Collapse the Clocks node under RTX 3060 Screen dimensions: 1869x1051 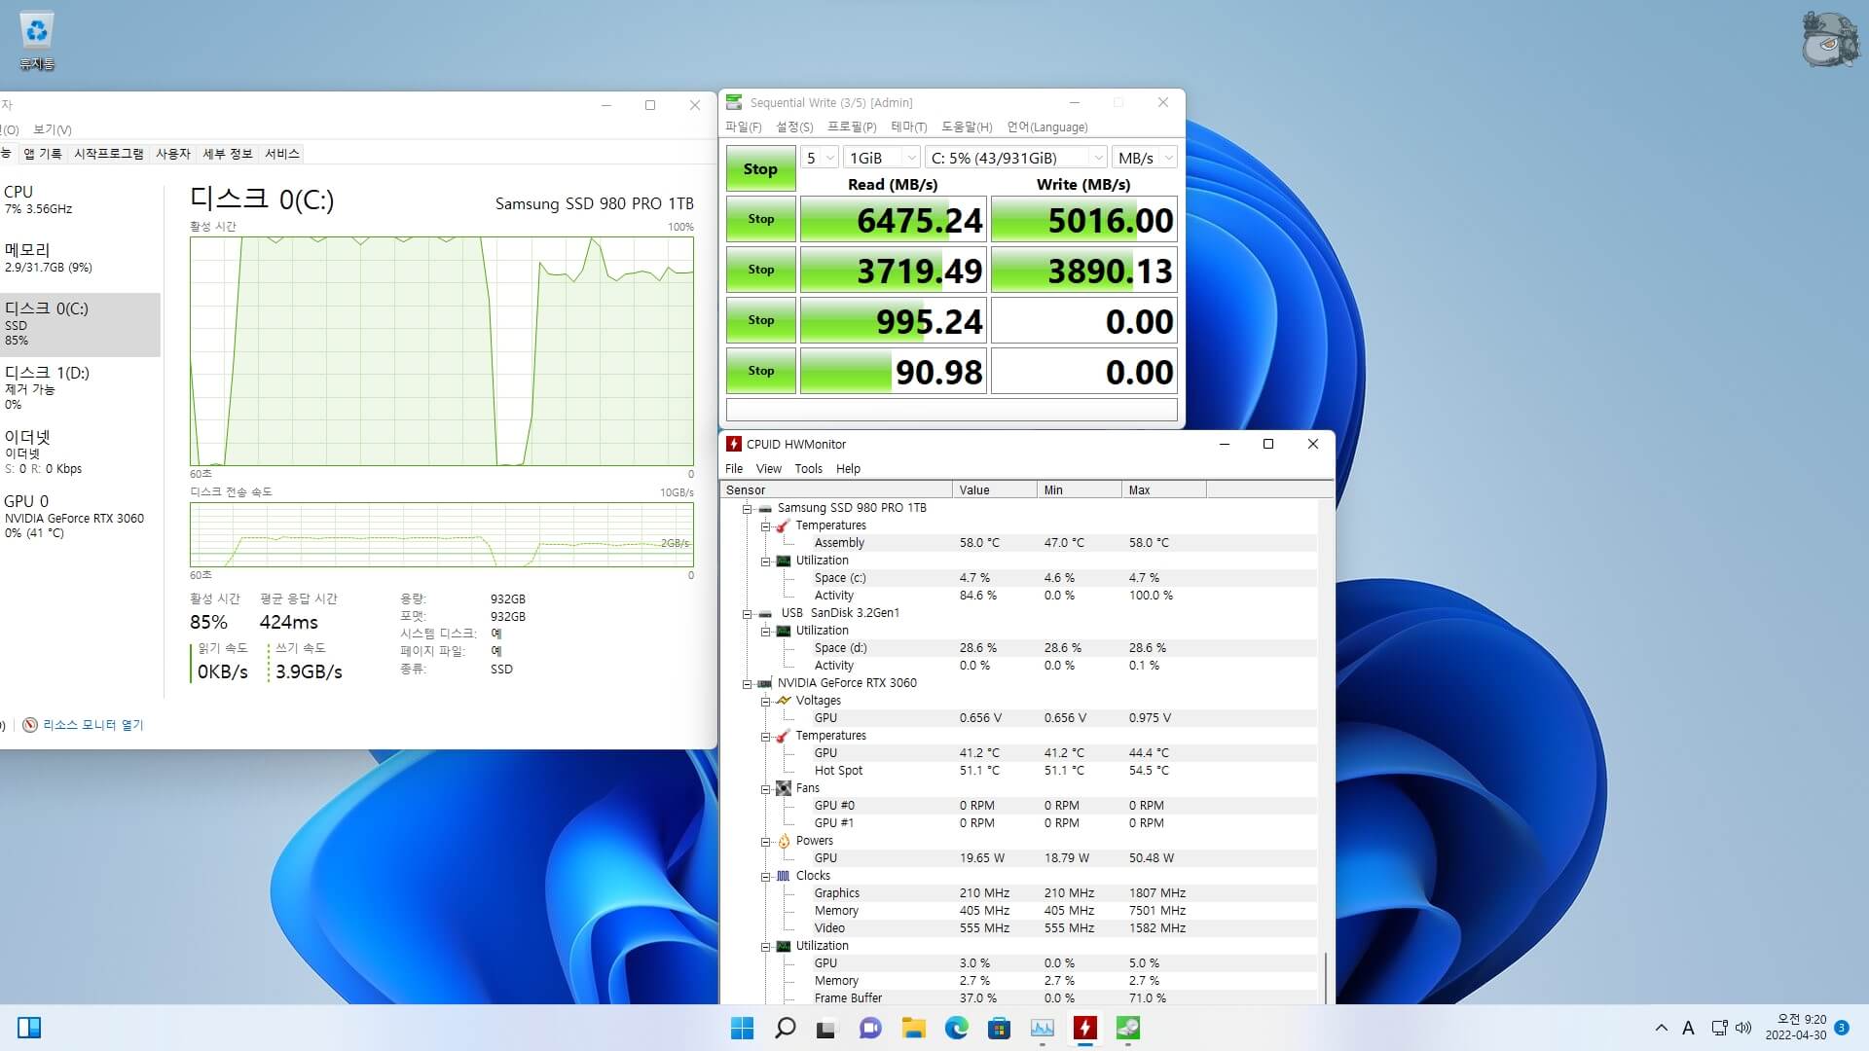(766, 877)
